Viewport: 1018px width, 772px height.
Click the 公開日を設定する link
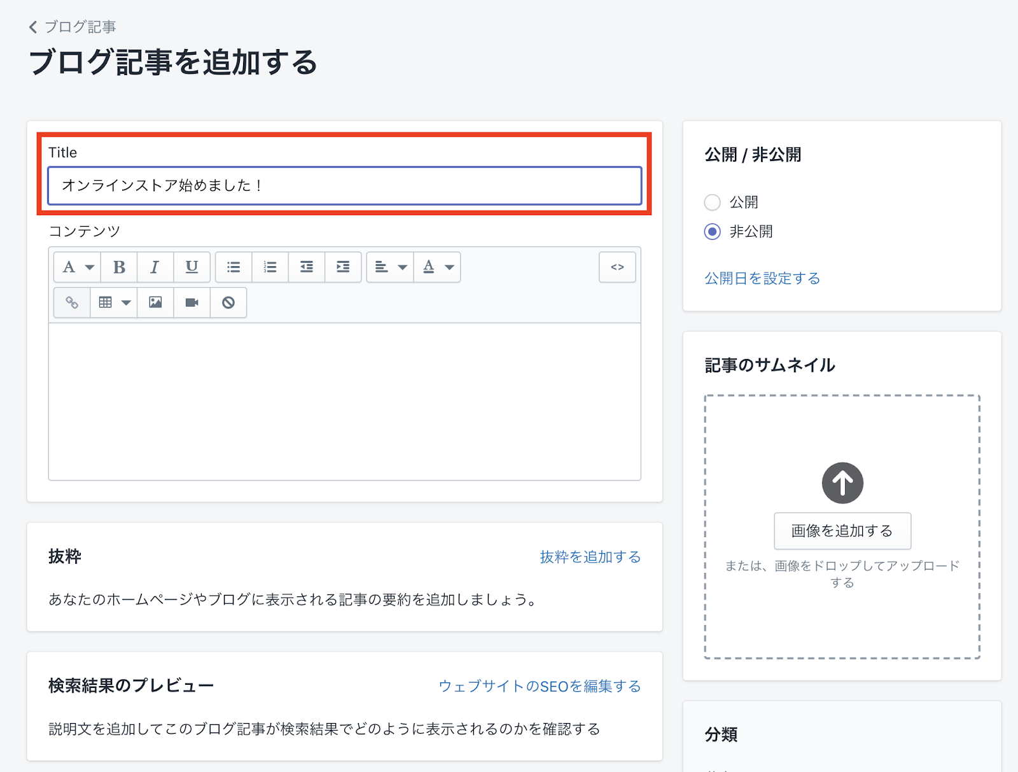coord(762,278)
